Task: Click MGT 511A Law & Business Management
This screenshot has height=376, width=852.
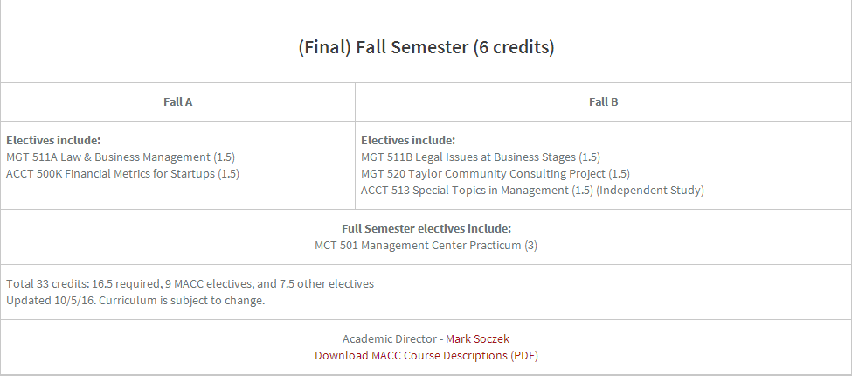Action: click(x=121, y=157)
